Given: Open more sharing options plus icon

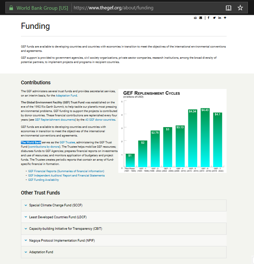Looking at the screenshot, I should point(225,18).
